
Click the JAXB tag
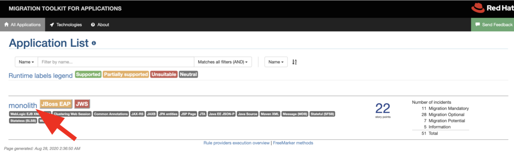(x=151, y=114)
